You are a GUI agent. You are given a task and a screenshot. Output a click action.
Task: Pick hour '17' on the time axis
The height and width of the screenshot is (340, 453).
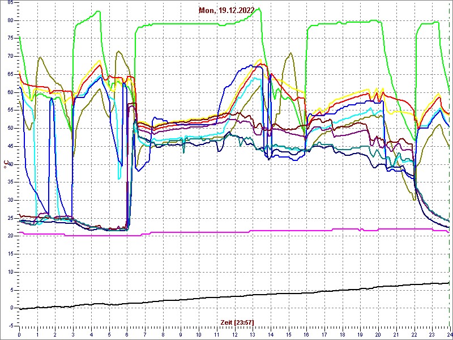coord(324,335)
